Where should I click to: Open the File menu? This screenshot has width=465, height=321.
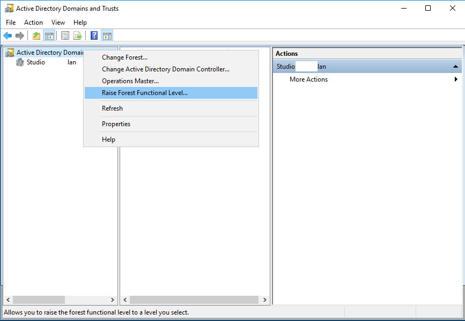(x=11, y=23)
